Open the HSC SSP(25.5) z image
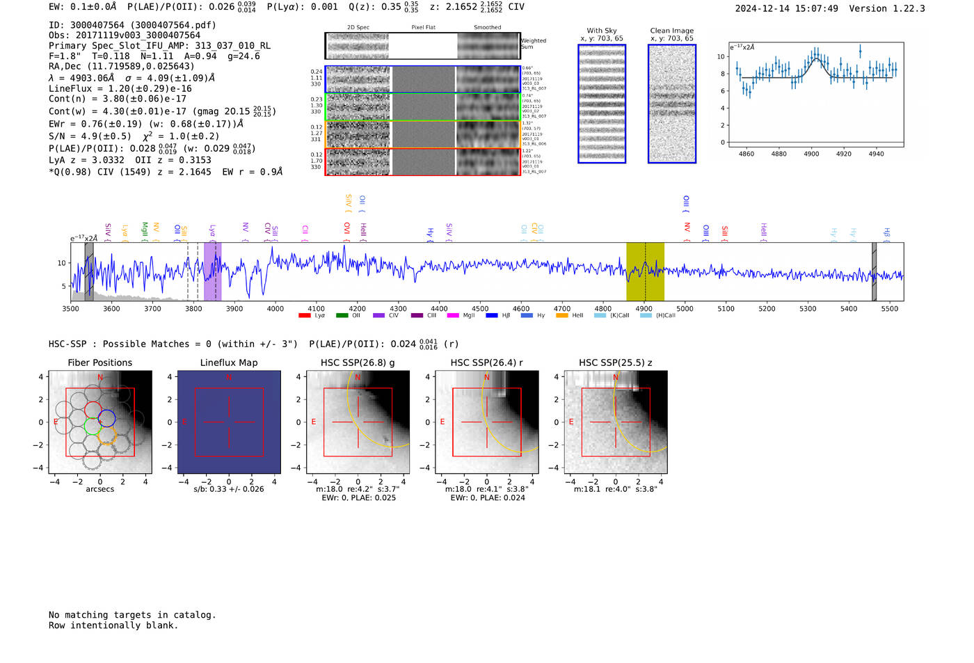Image resolution: width=974 pixels, height=663 pixels. (x=615, y=422)
